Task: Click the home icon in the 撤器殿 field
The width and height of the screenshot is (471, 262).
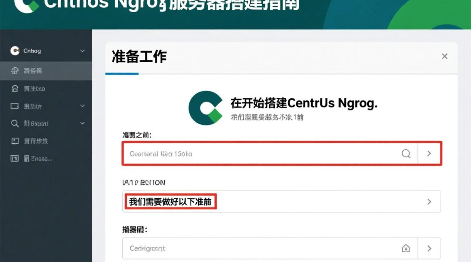Action: pyautogui.click(x=406, y=248)
